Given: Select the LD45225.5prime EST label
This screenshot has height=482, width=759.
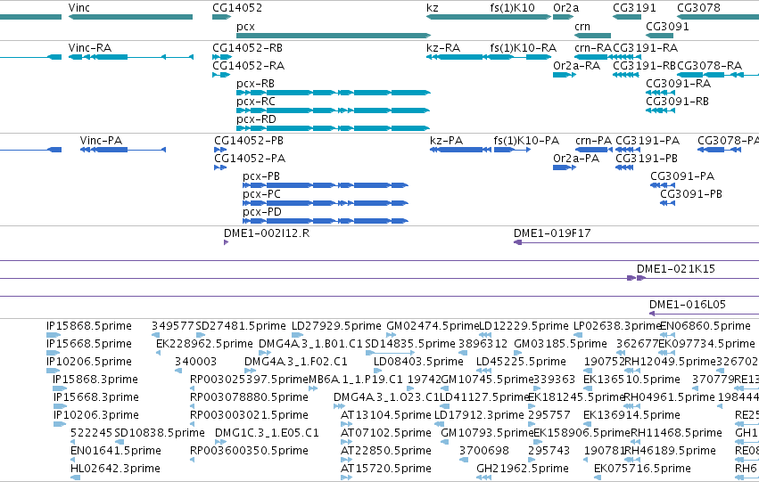Looking at the screenshot, I should [521, 362].
